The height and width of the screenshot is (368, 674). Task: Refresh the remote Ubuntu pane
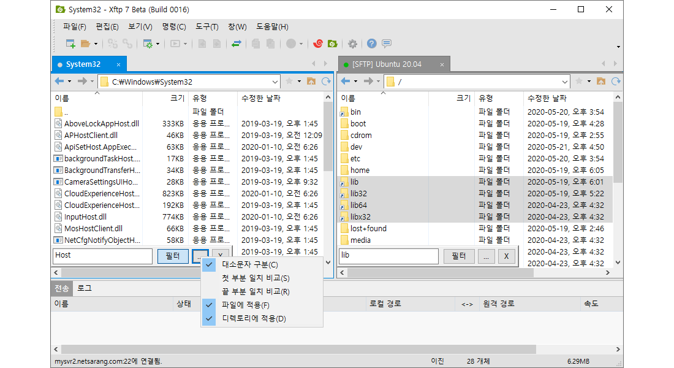[616, 82]
